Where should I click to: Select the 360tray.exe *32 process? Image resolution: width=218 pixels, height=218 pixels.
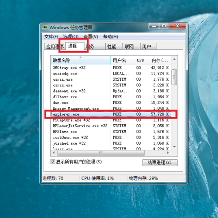pos(111,68)
